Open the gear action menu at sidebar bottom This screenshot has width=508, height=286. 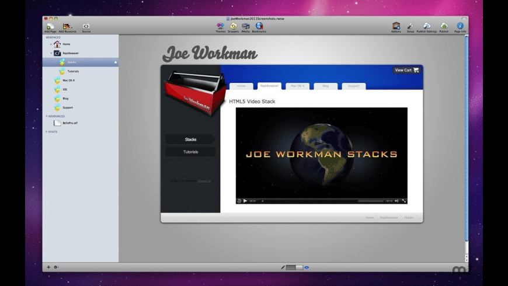tap(56, 267)
